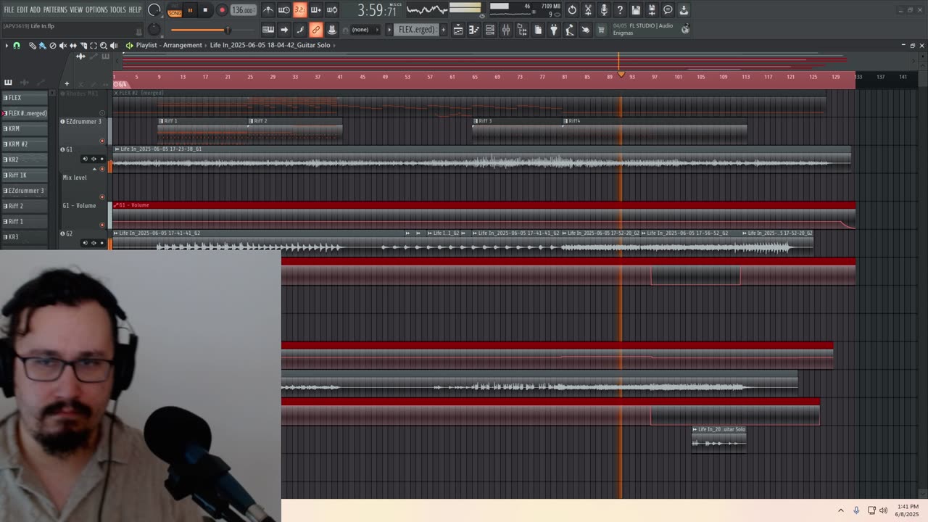Image resolution: width=928 pixels, height=522 pixels.
Task: Toggle the overdub/blend recording icon
Action: [x=315, y=10]
